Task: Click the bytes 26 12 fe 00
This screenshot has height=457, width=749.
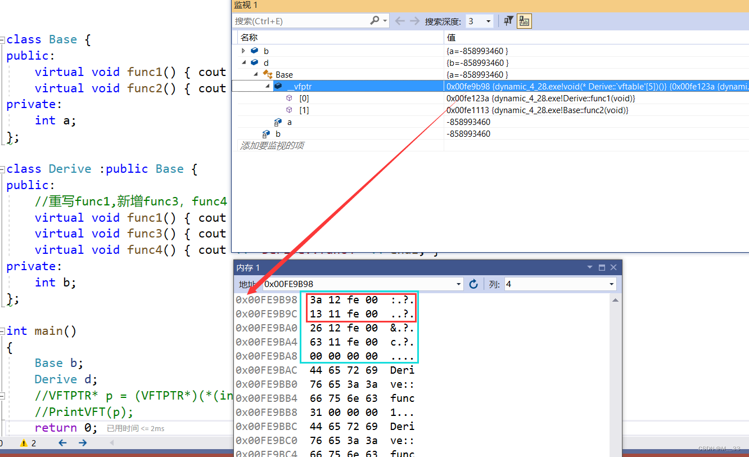Action: (344, 328)
